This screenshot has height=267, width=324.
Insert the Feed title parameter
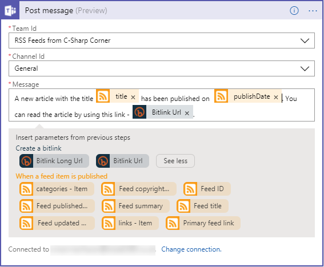pyautogui.click(x=202, y=206)
